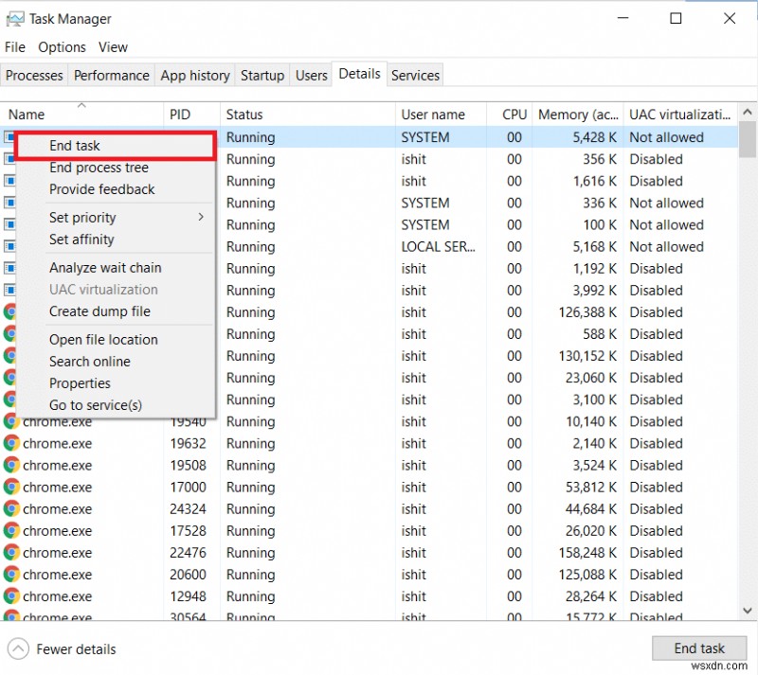
Task: Switch to the Services tab
Action: (415, 75)
